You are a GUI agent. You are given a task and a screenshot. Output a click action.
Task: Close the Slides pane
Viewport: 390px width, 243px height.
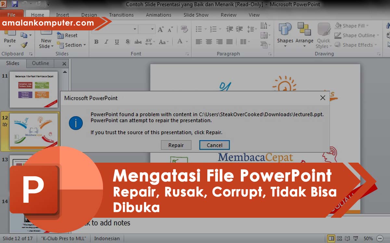click(64, 64)
